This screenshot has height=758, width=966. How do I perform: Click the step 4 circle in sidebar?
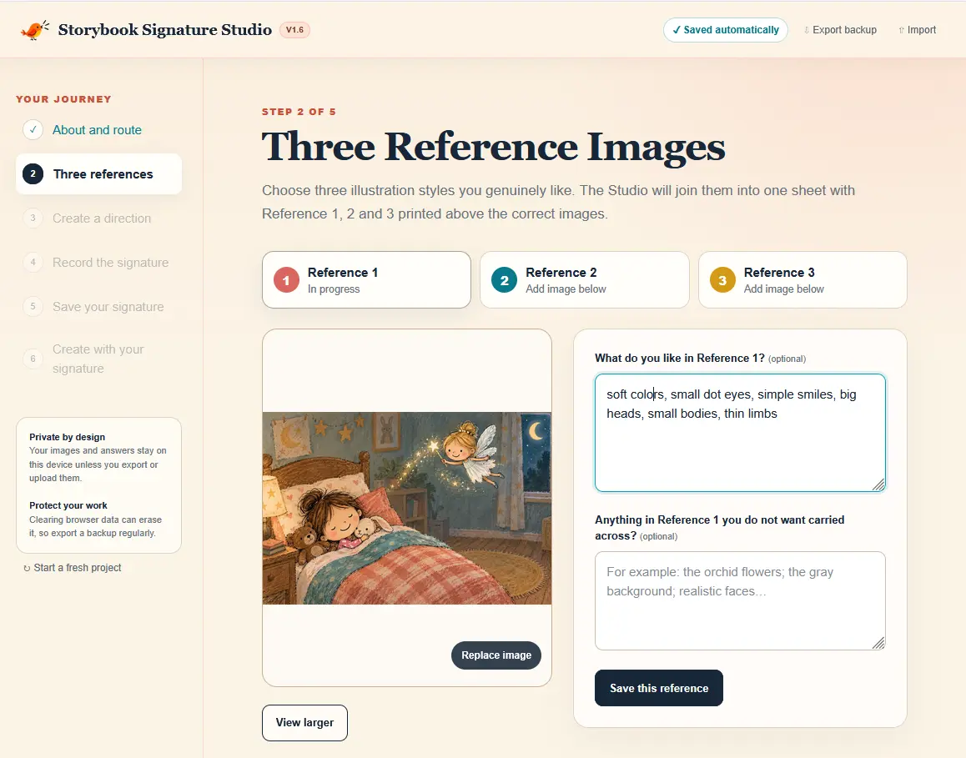tap(33, 263)
